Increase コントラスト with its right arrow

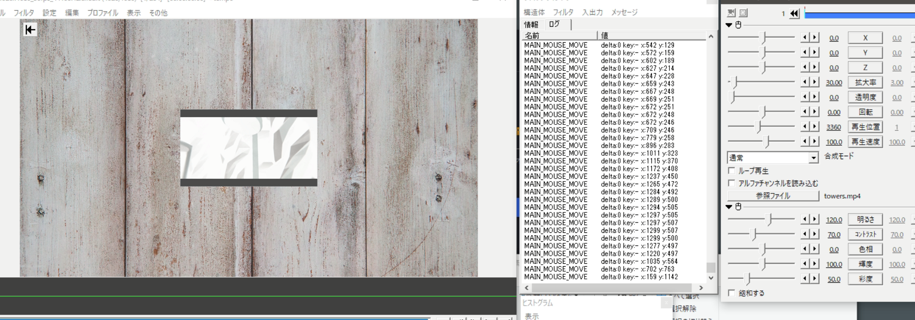[814, 234]
